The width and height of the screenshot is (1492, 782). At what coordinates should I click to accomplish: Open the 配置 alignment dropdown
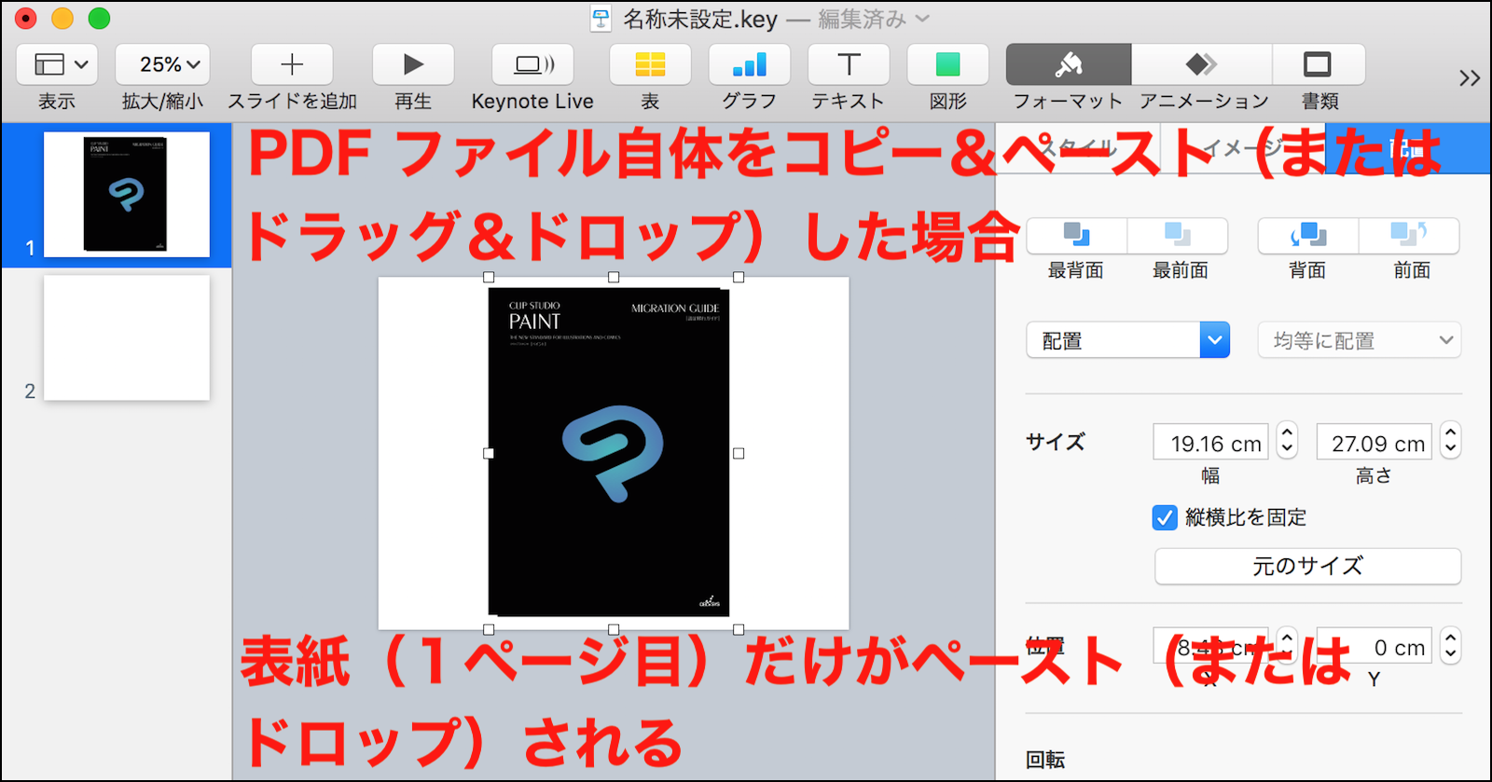(1128, 340)
